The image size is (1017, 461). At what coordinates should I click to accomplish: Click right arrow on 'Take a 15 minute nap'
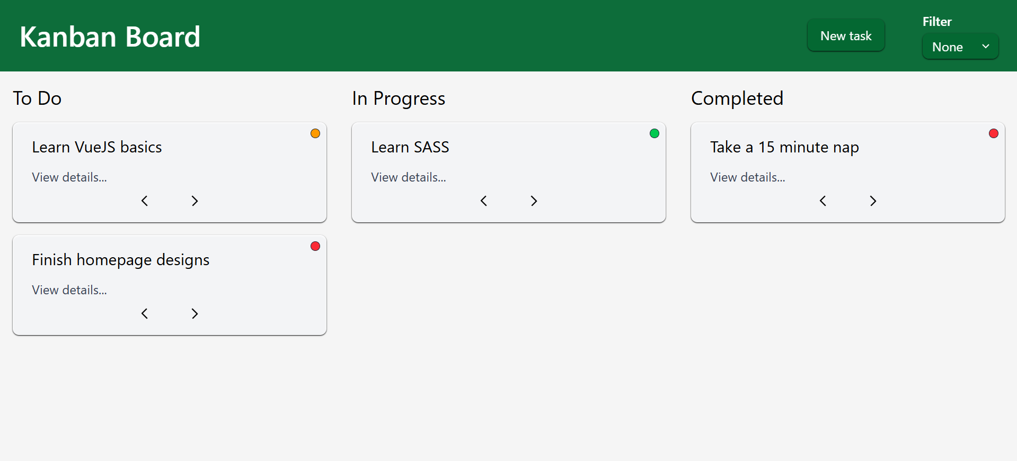point(872,201)
